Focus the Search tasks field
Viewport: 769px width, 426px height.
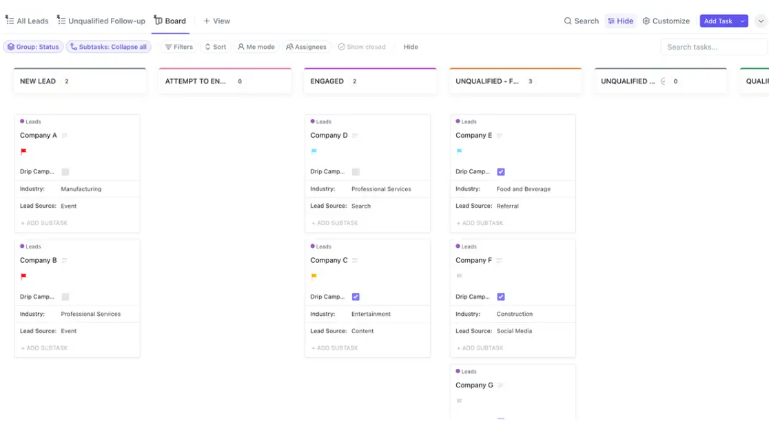click(x=714, y=47)
